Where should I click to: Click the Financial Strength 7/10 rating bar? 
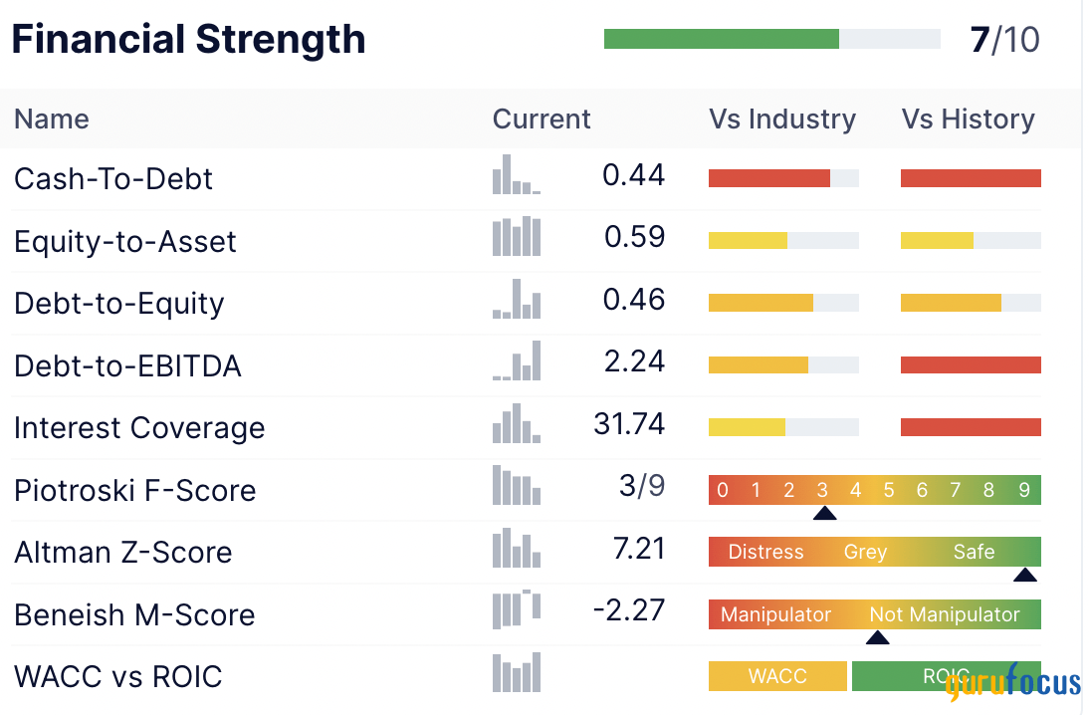pyautogui.click(x=771, y=39)
